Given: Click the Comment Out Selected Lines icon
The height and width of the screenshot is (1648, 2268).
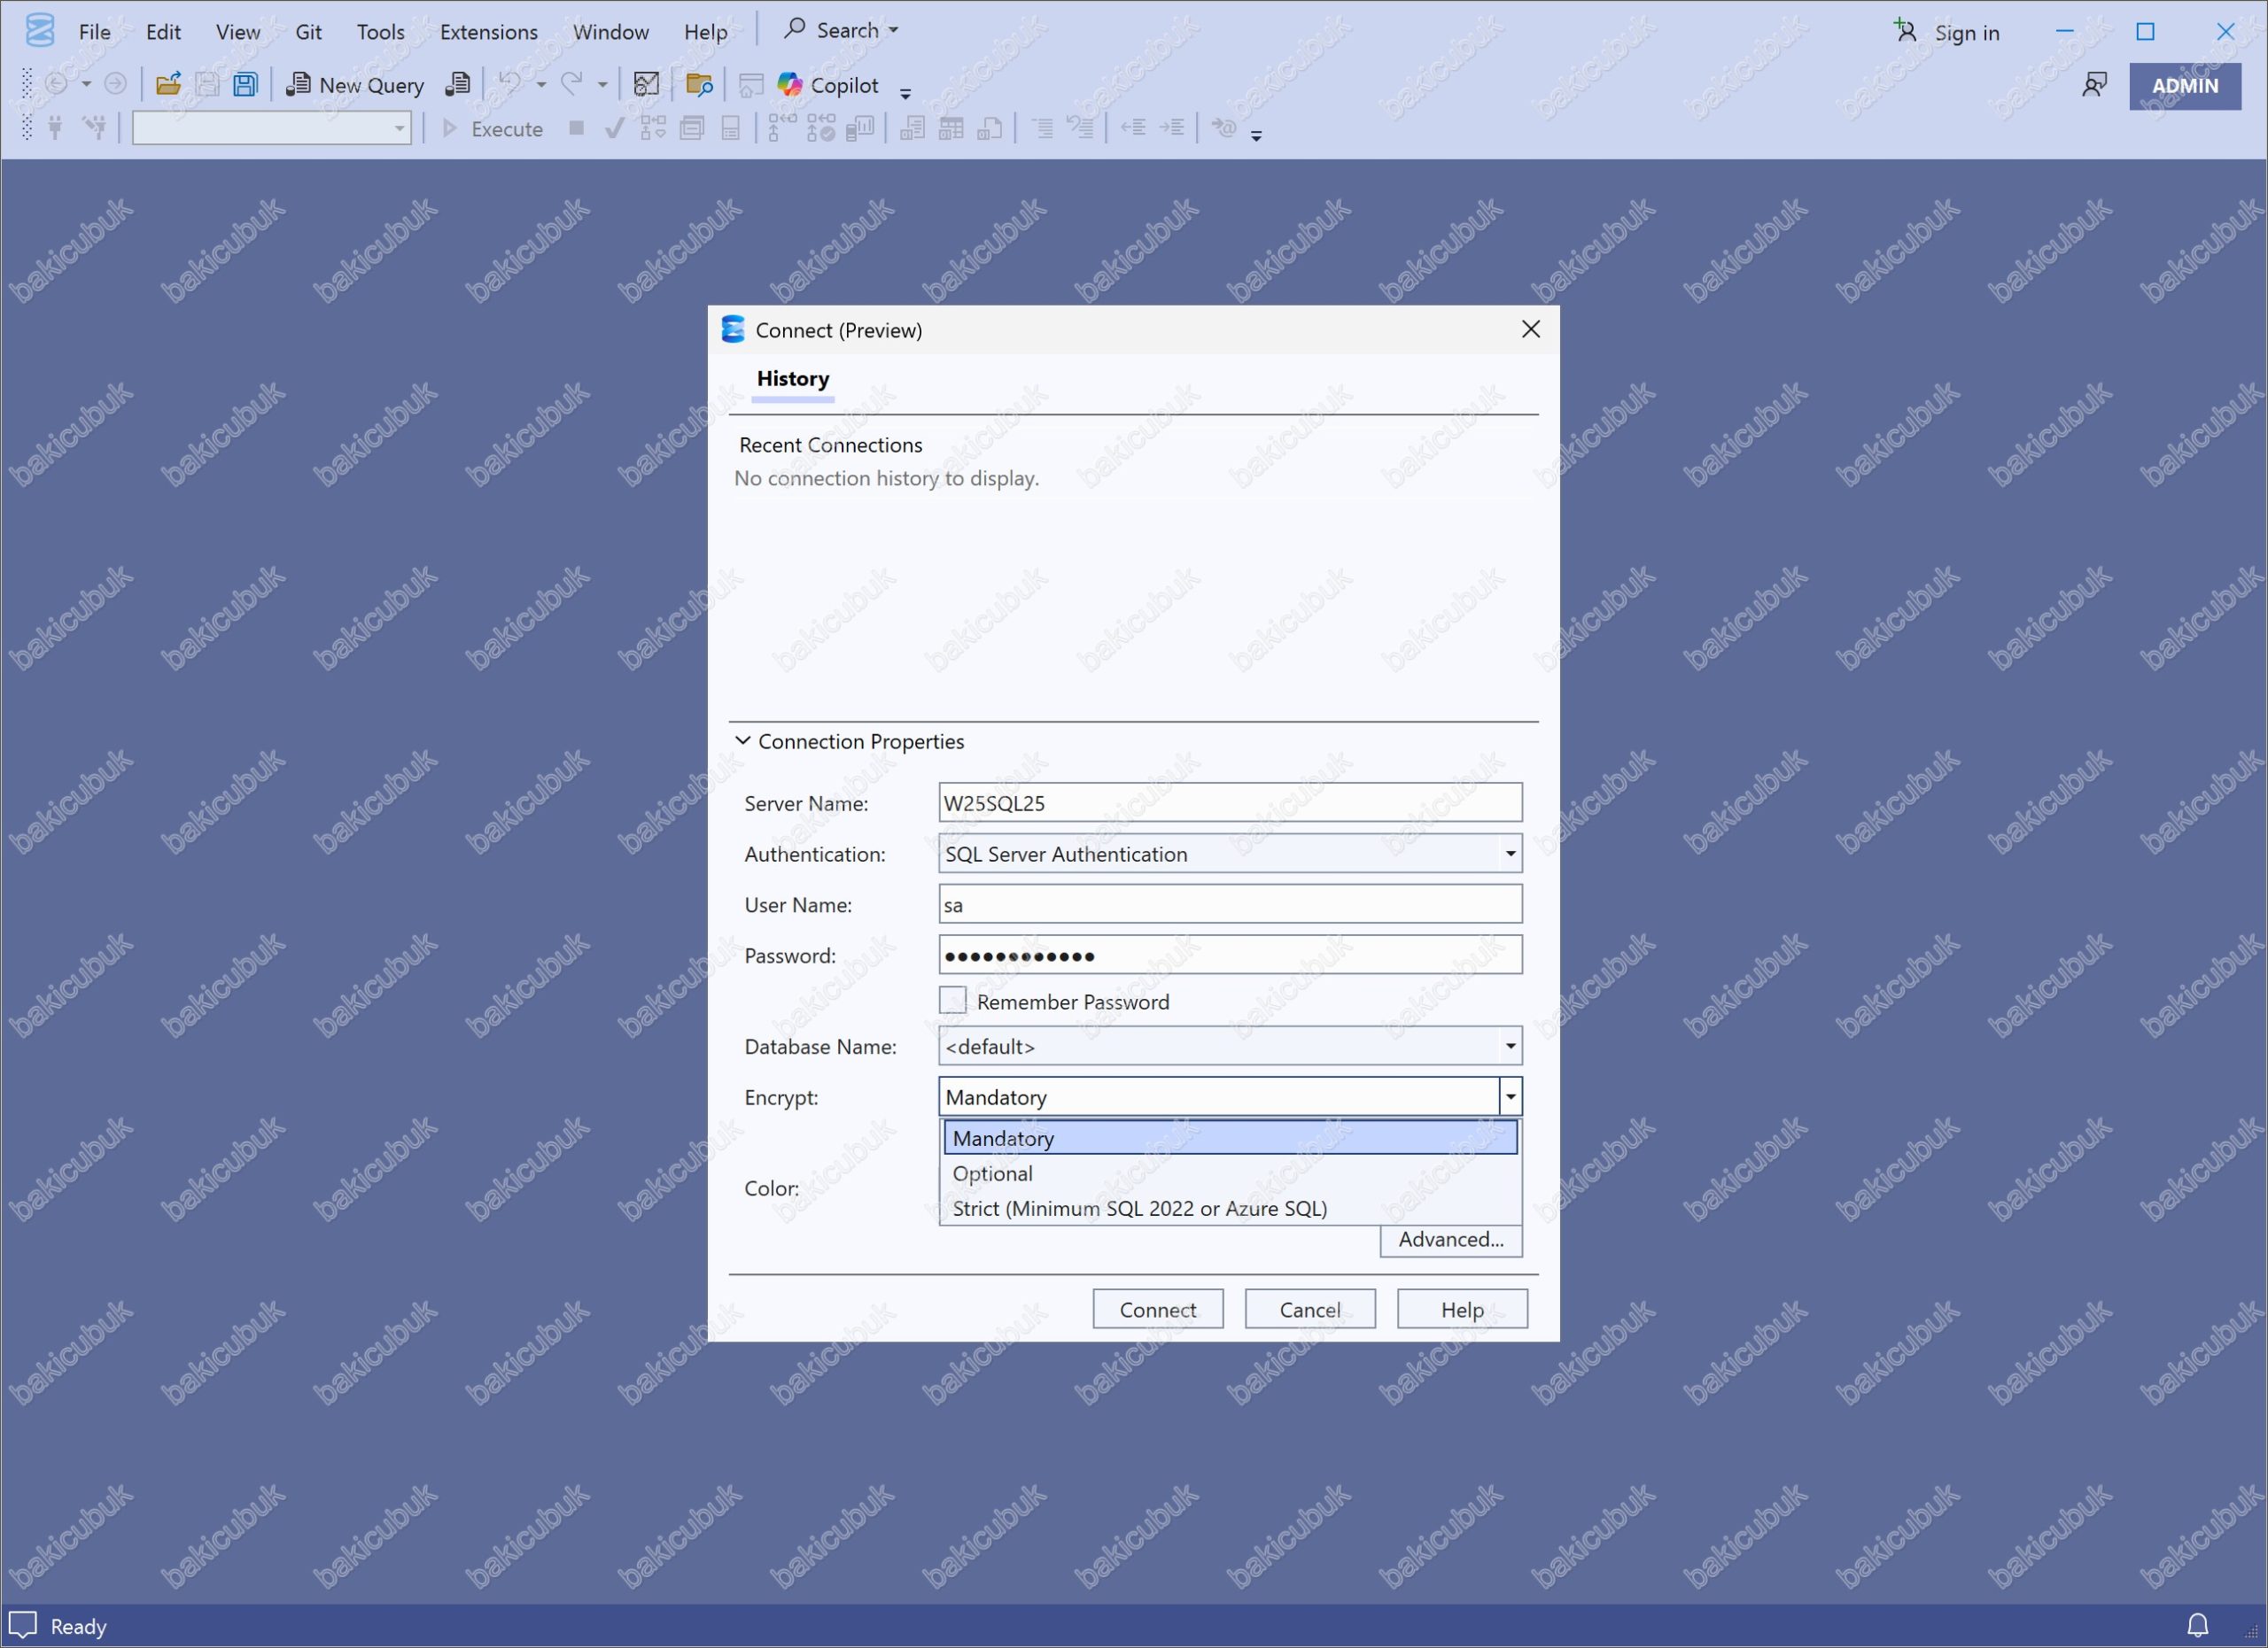Looking at the screenshot, I should coord(1042,128).
